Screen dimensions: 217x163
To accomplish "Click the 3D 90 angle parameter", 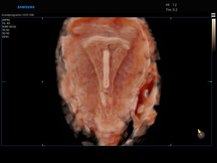I will (6, 33).
